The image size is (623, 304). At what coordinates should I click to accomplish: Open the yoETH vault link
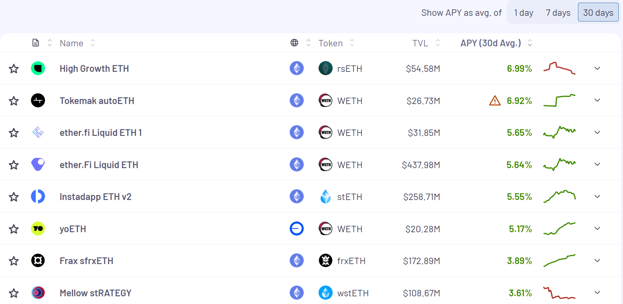pos(73,229)
